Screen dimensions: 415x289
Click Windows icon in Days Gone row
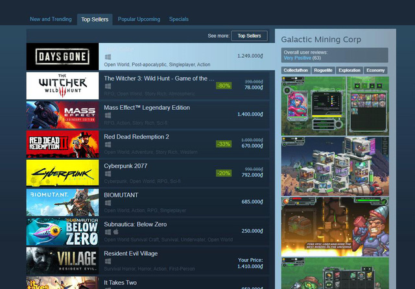tap(108, 57)
